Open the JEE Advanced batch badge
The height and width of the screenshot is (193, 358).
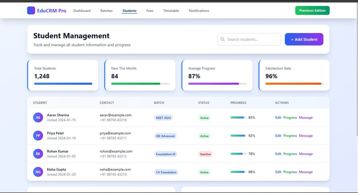[165, 136]
